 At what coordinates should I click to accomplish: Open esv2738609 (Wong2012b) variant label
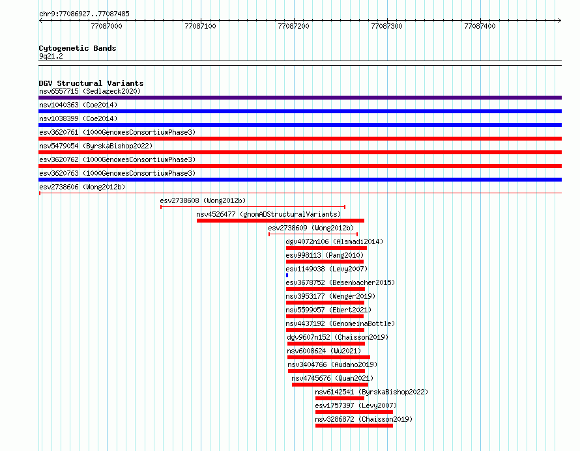pyautogui.click(x=311, y=228)
